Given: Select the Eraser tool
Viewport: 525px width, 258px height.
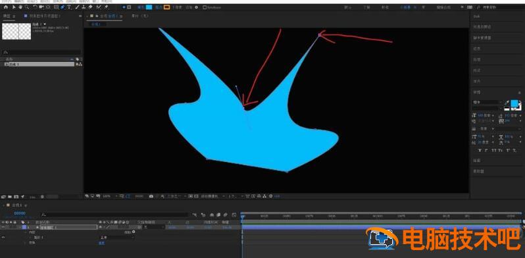Looking at the screenshot, I should [x=90, y=7].
